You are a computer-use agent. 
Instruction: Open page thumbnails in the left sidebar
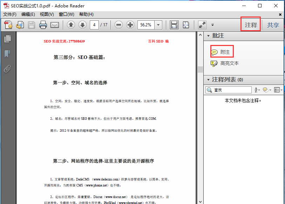8,39
